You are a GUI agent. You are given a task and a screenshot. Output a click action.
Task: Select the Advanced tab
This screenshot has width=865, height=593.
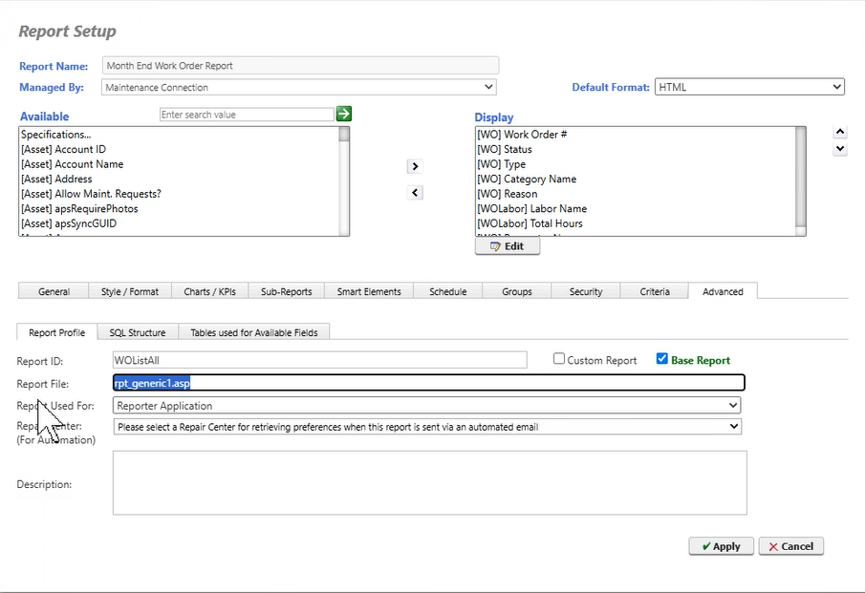tap(723, 291)
